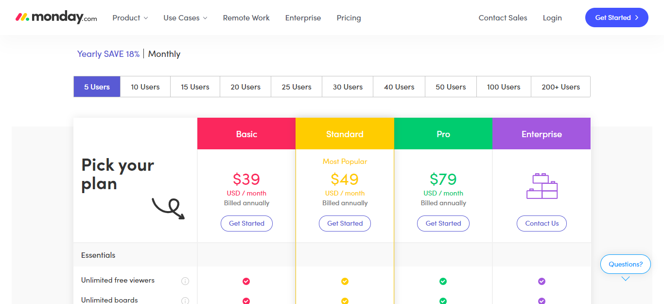The width and height of the screenshot is (664, 304).
Task: Click the Login link
Action: click(x=552, y=18)
